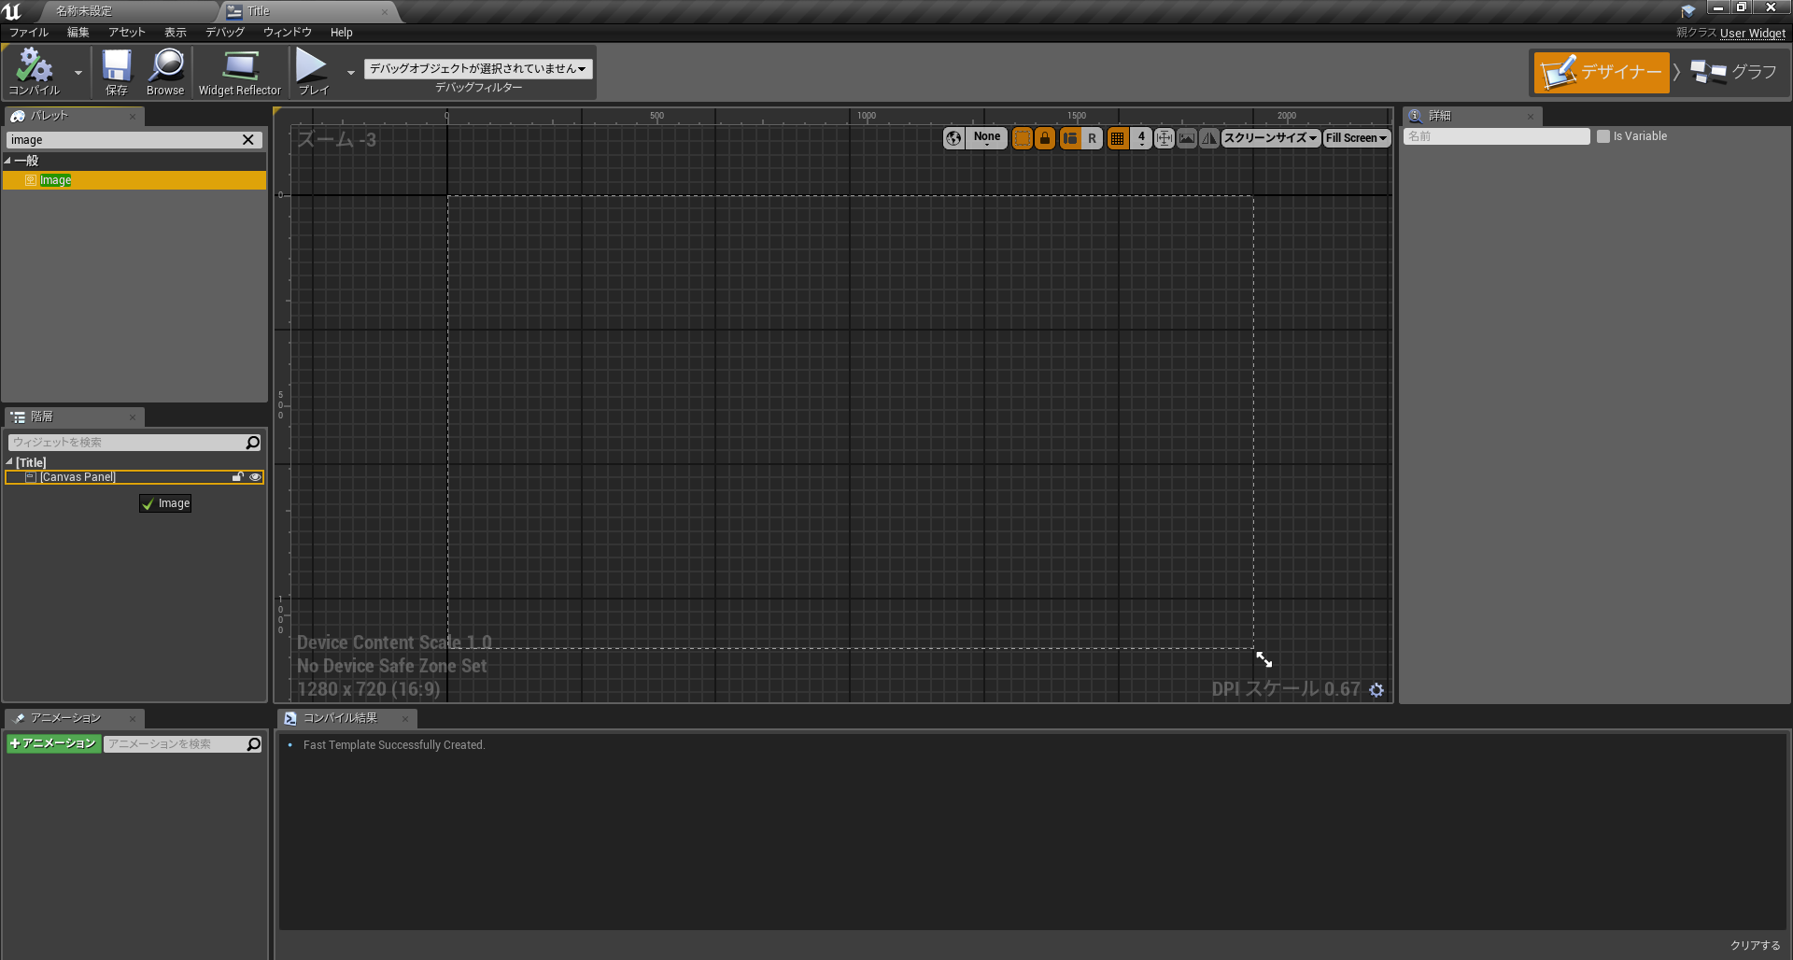Compile the widget blueprint
This screenshot has width=1793, height=960.
pyautogui.click(x=35, y=71)
